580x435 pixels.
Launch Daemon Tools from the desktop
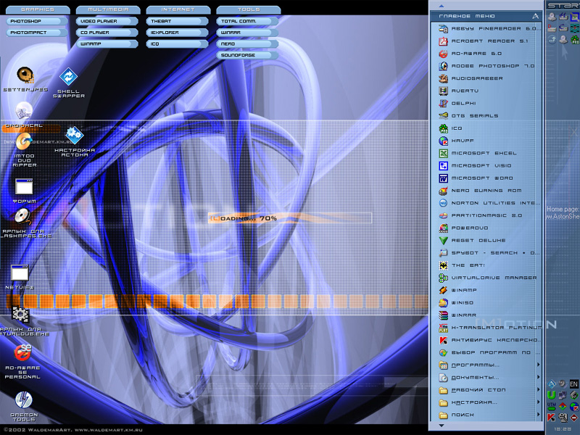24,400
